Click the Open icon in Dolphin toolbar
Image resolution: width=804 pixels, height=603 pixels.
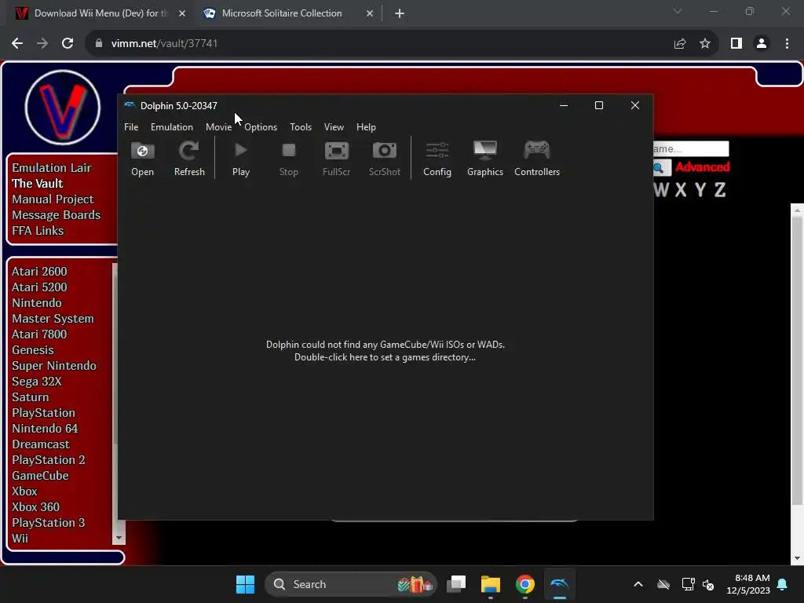[142, 159]
